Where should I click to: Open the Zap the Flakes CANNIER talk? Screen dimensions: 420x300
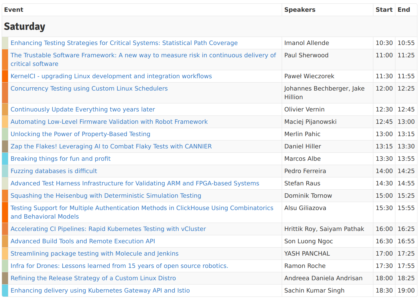point(111,146)
